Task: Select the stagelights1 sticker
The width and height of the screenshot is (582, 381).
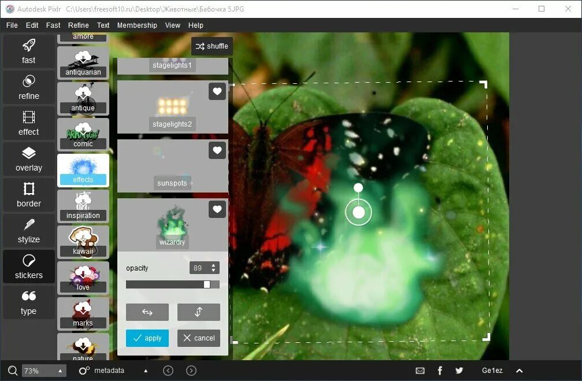Action: click(173, 66)
